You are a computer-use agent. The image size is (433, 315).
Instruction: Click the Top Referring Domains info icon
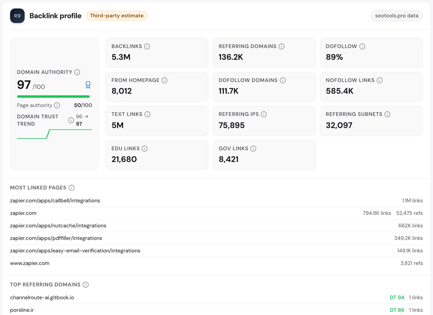point(86,285)
